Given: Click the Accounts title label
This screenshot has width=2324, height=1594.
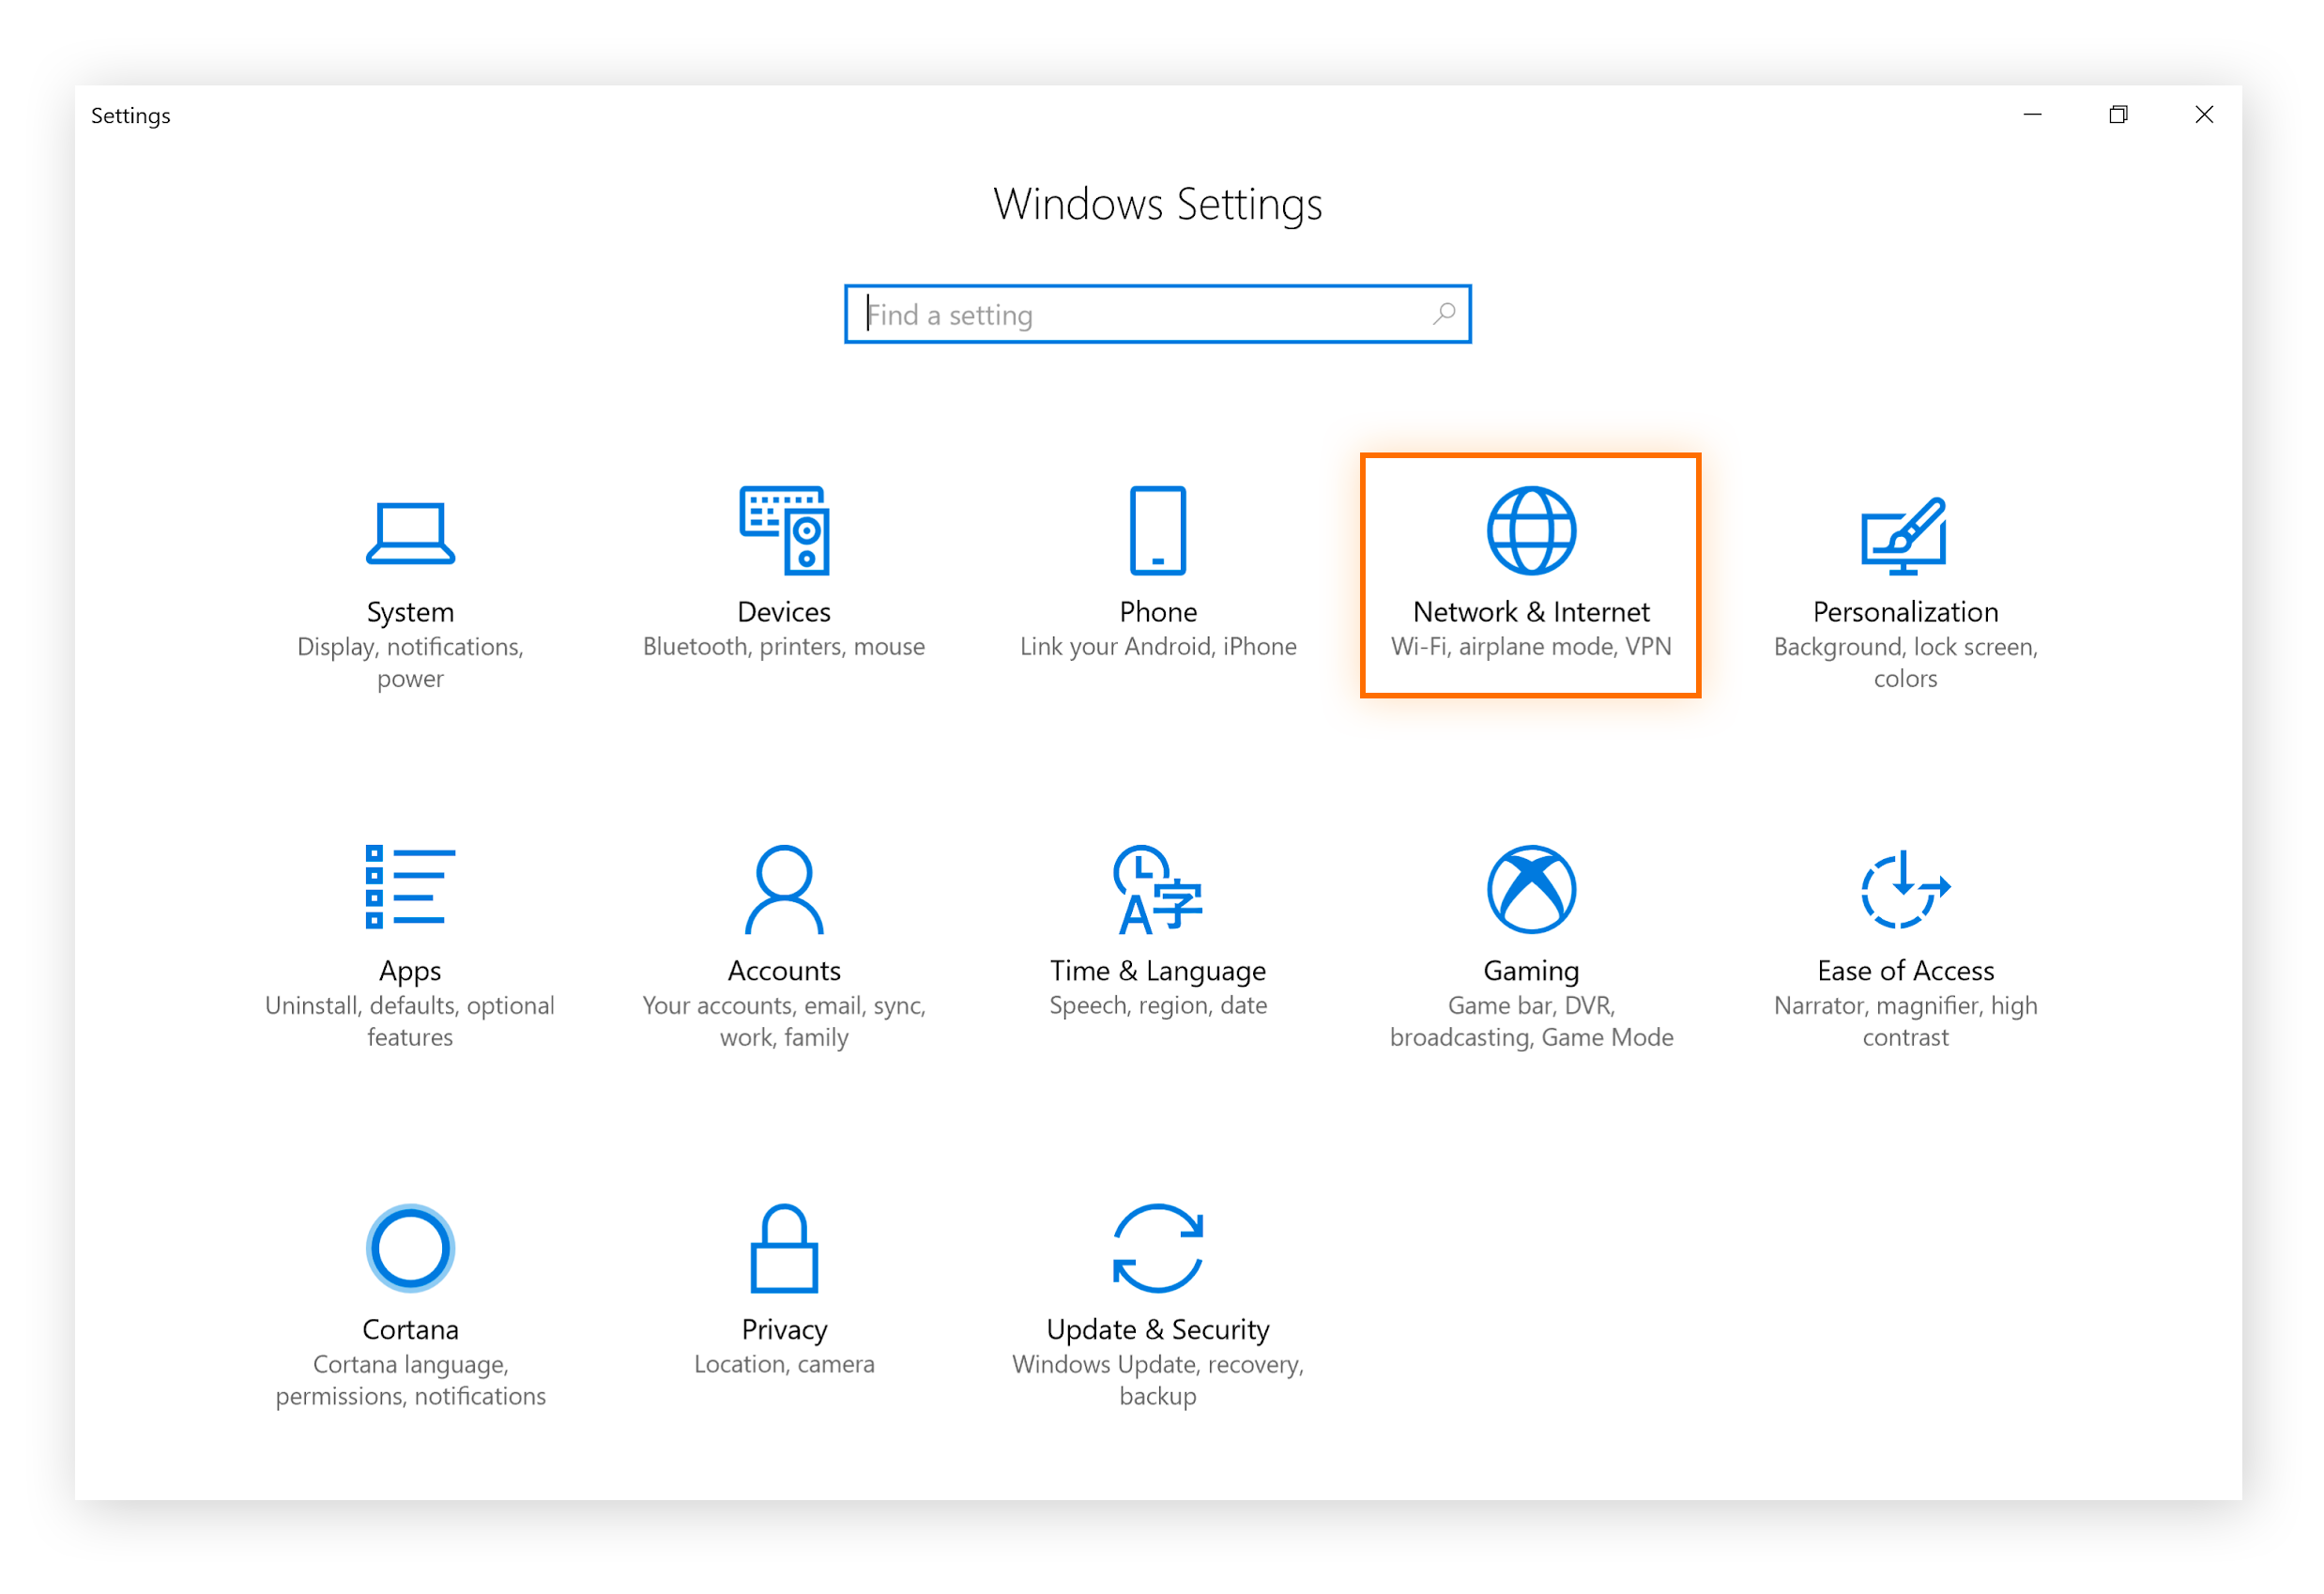Looking at the screenshot, I should click(784, 971).
